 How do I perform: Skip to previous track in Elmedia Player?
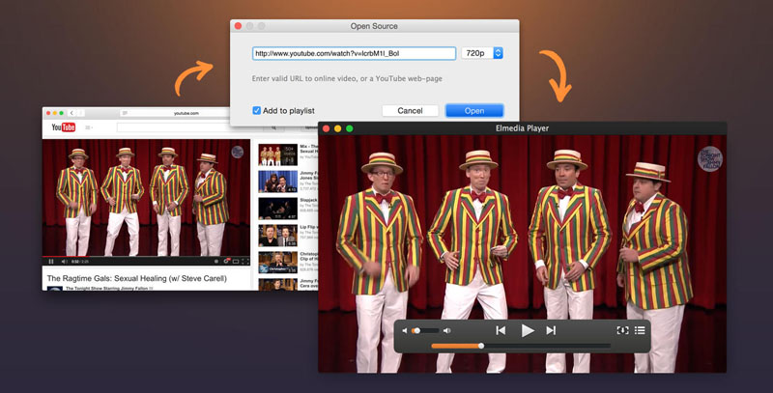coord(501,330)
